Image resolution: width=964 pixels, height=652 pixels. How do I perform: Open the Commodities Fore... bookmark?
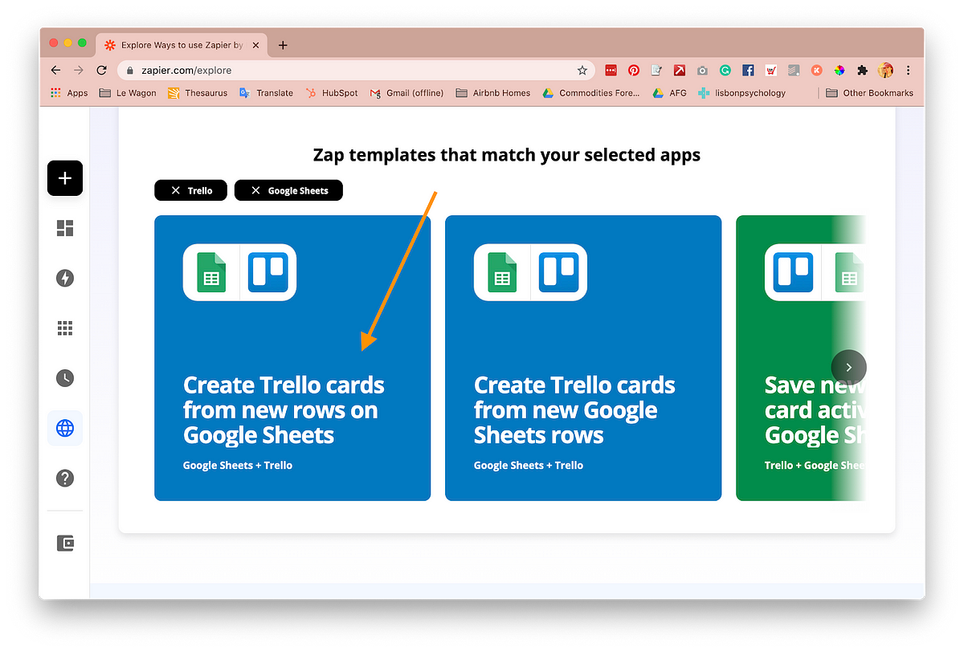pyautogui.click(x=591, y=93)
